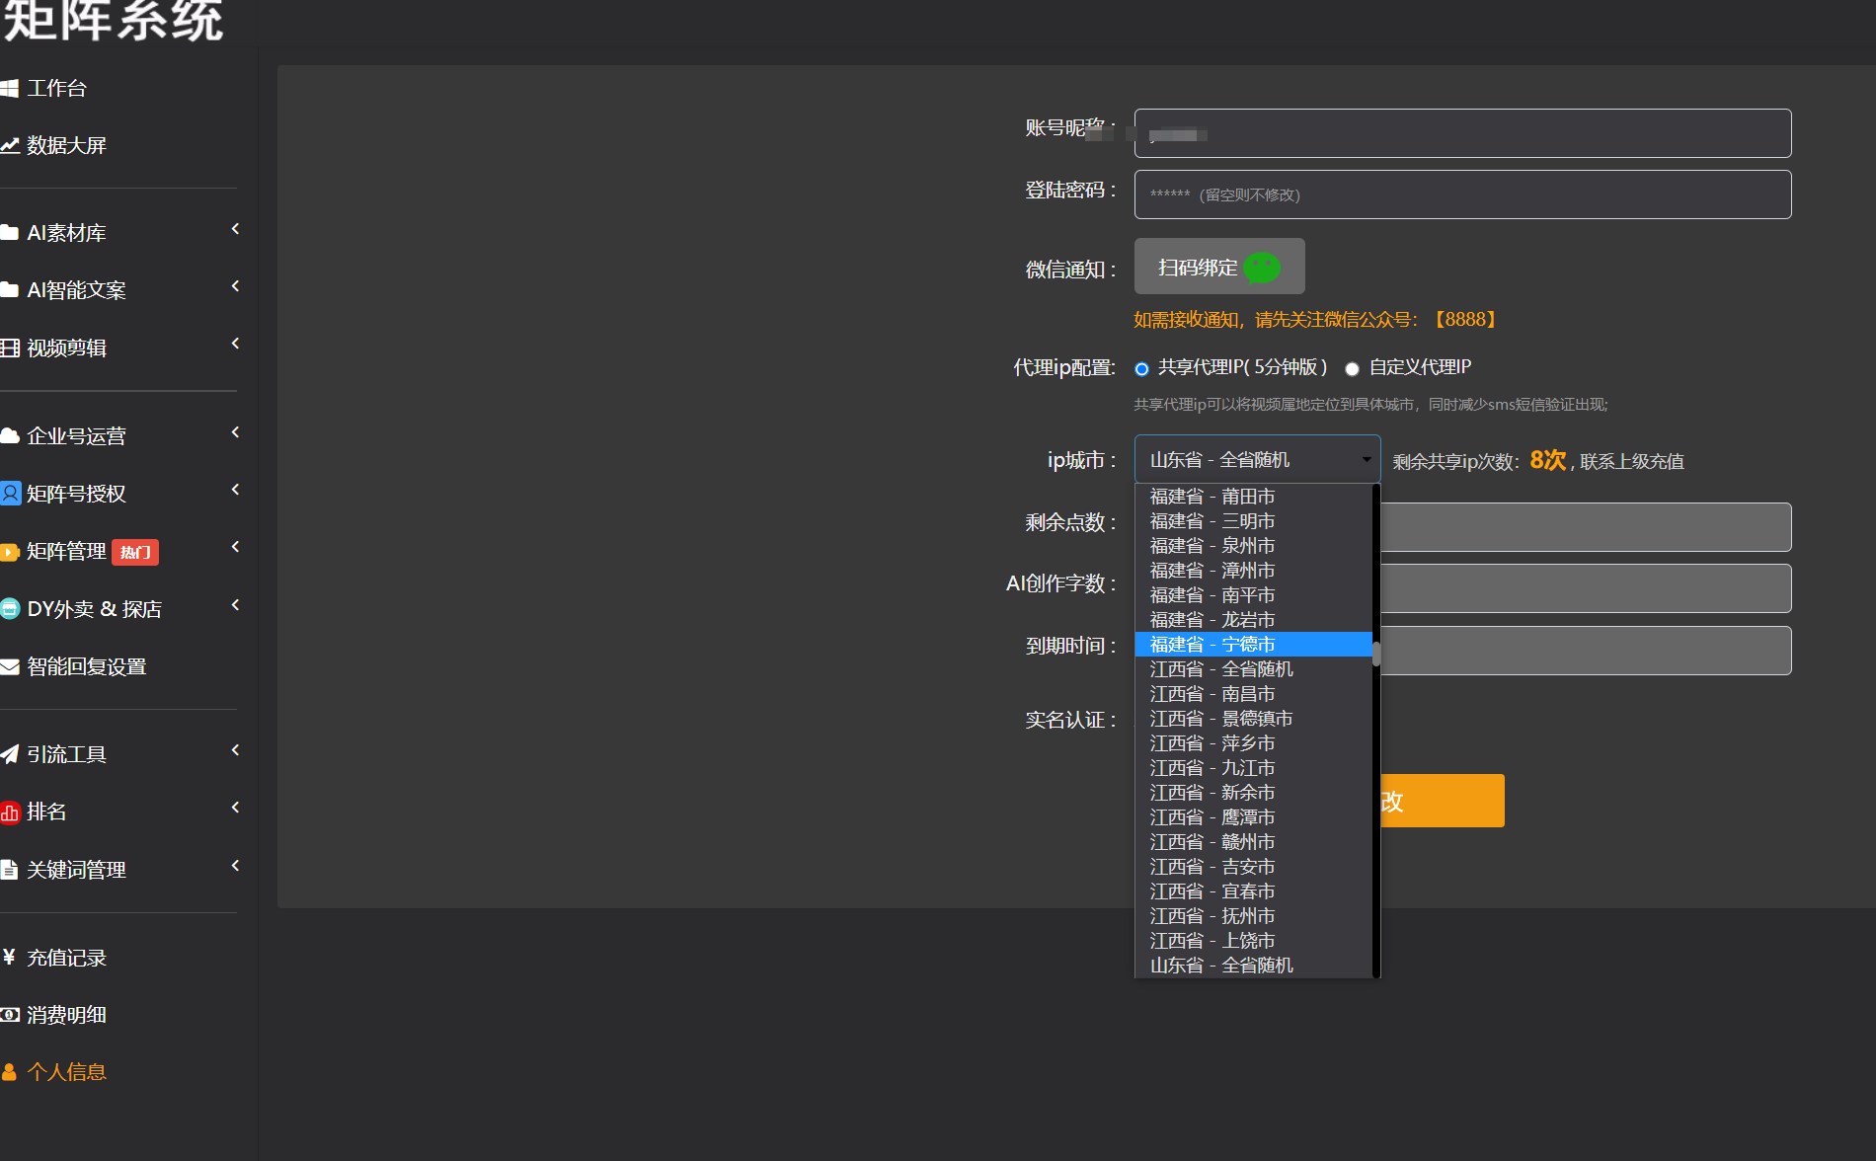Select 自定义代理IP radio option
This screenshot has width=1876, height=1161.
click(1353, 369)
